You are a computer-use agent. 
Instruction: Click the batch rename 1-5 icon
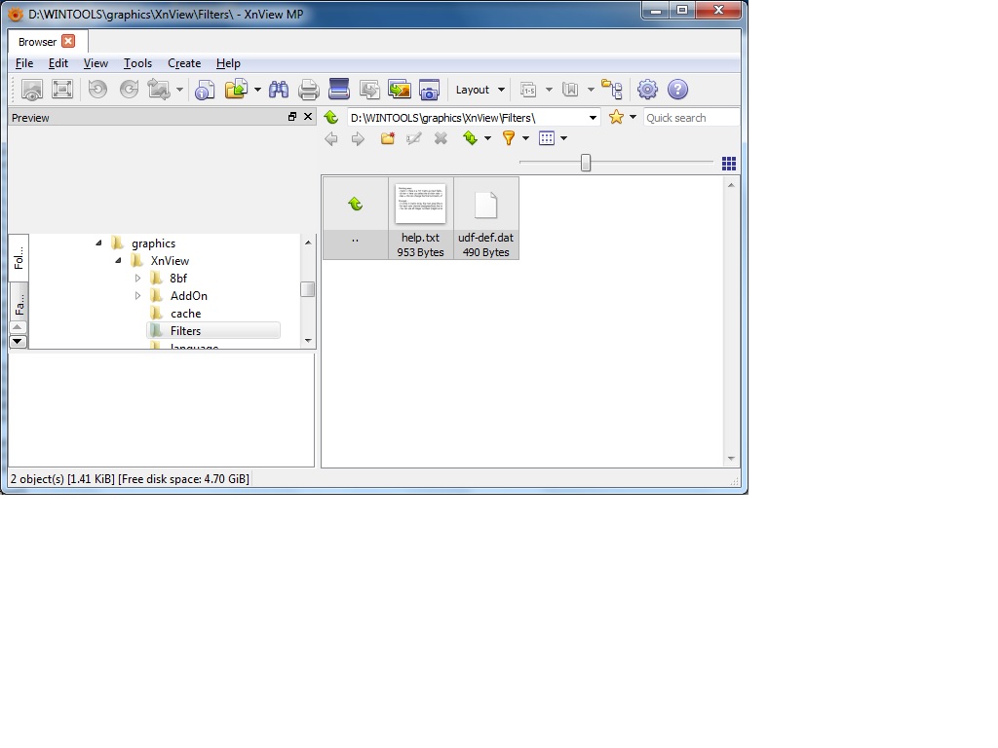click(528, 90)
